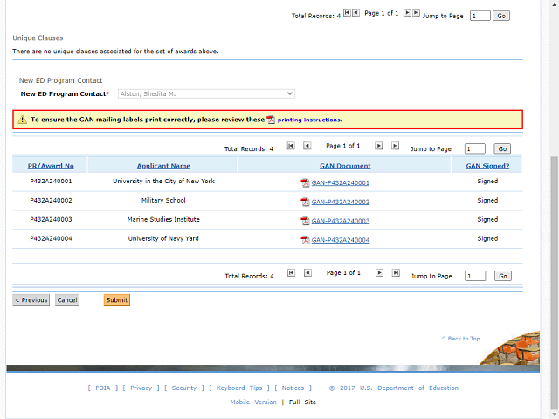Screen dimensions: 559x419
Task: Focus Jump to Page field in top pager
Action: (x=480, y=16)
